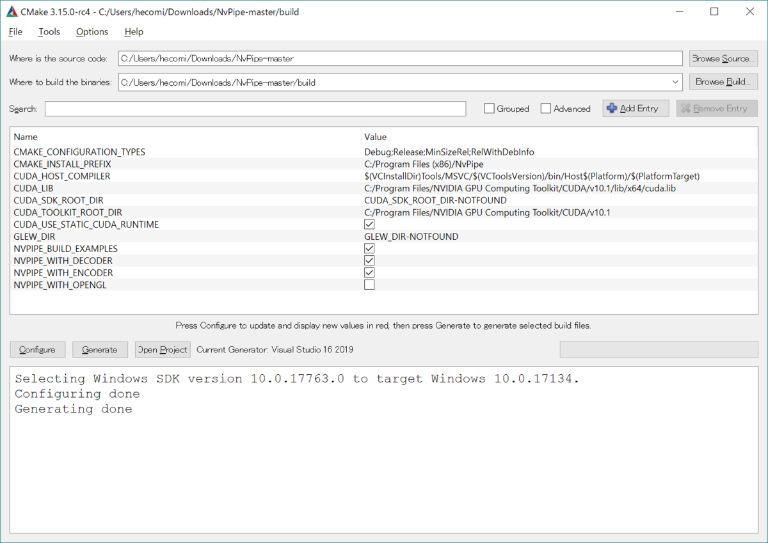
Task: Select NVPIPE_WITH_OPENGL entry name
Action: coord(60,285)
